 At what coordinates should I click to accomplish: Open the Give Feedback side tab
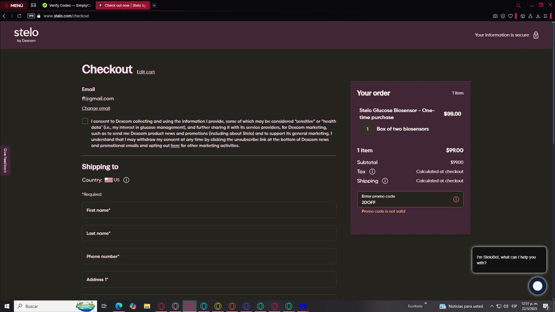5,160
